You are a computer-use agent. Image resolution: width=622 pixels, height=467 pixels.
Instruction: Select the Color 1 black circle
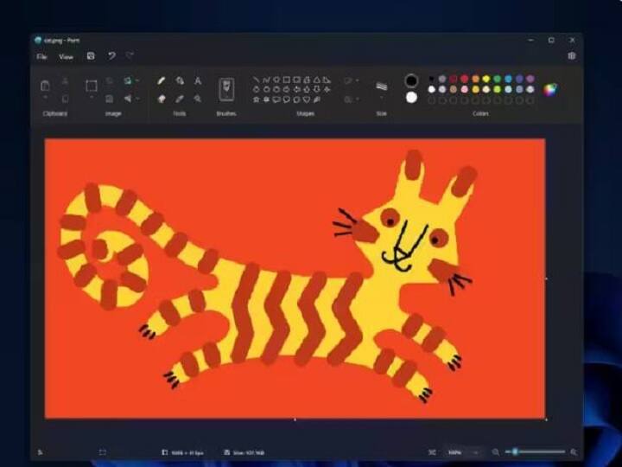pyautogui.click(x=411, y=81)
